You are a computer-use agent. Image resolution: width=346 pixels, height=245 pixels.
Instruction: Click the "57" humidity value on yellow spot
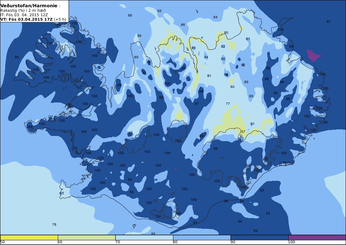point(243,131)
